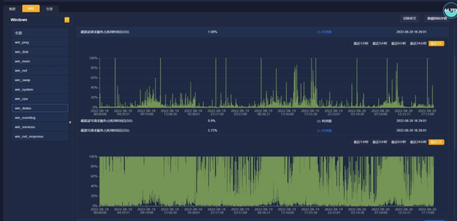Select win_disk in the sidebar

tap(40, 52)
